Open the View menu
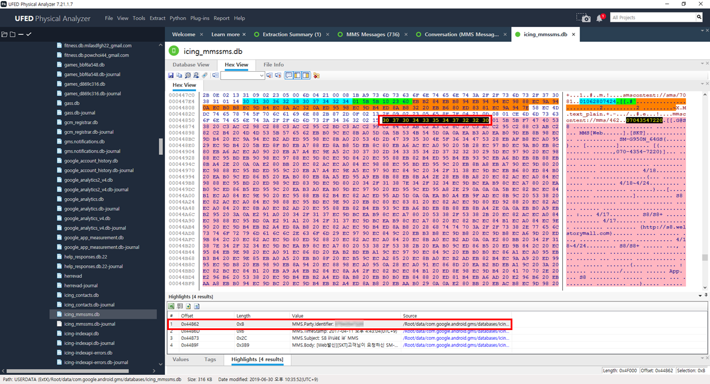 click(123, 18)
